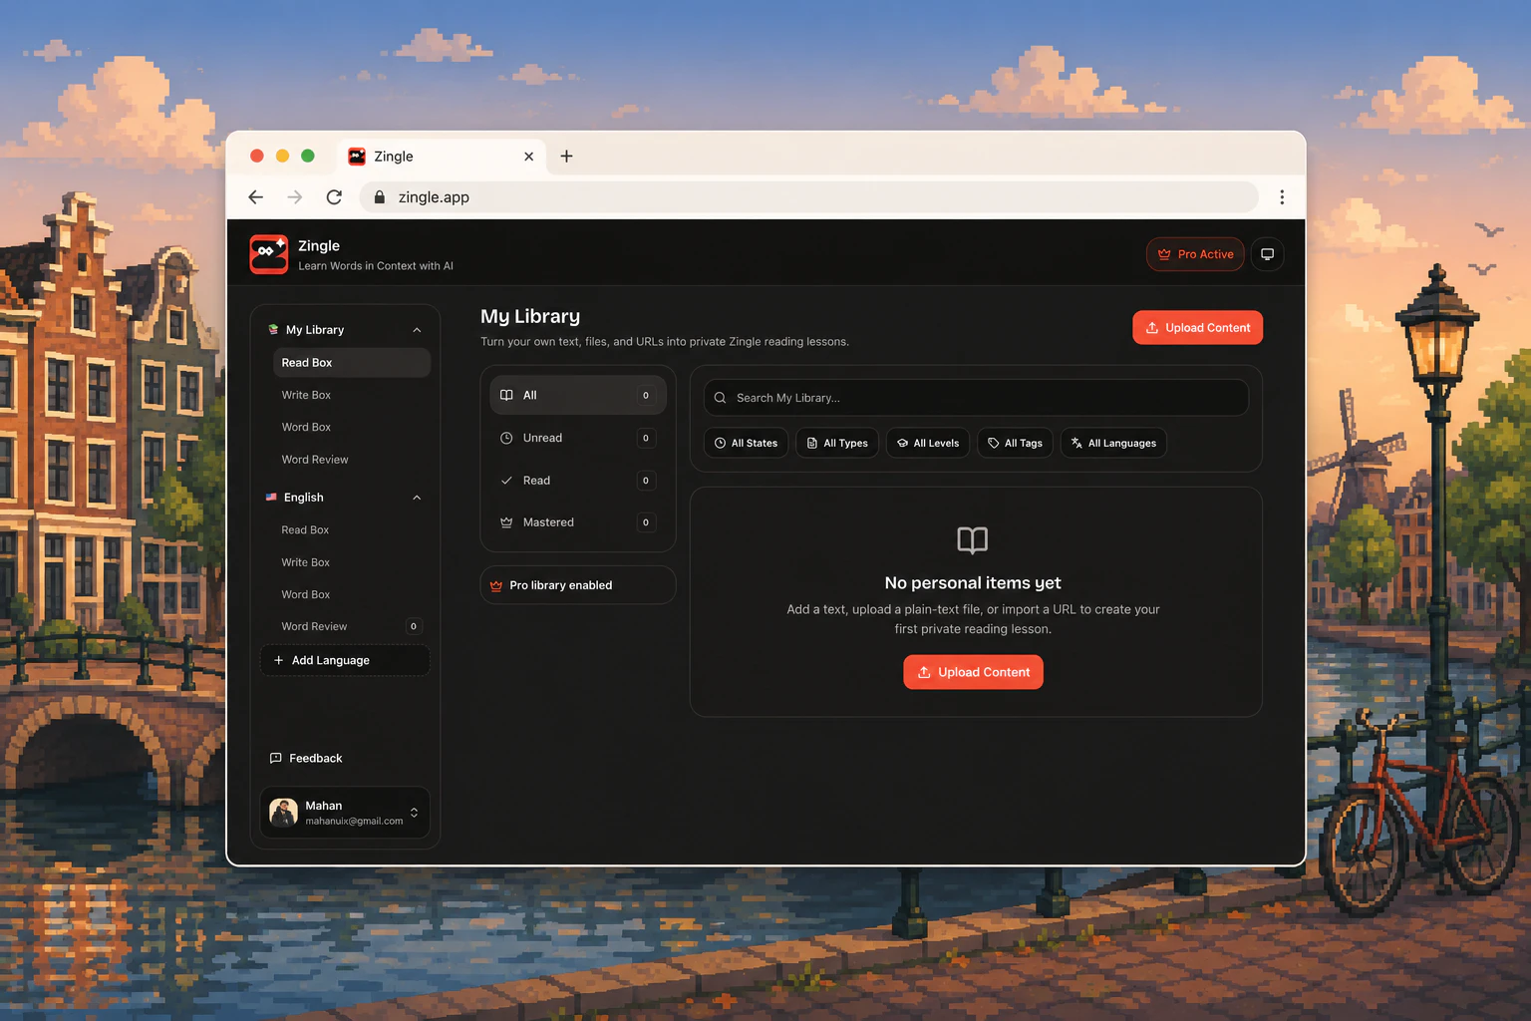
Task: Click the Zingle logo icon in header
Action: [x=268, y=254]
